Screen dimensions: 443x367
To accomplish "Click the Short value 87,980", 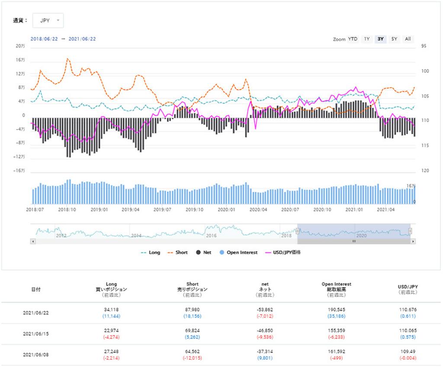I will coord(193,310).
